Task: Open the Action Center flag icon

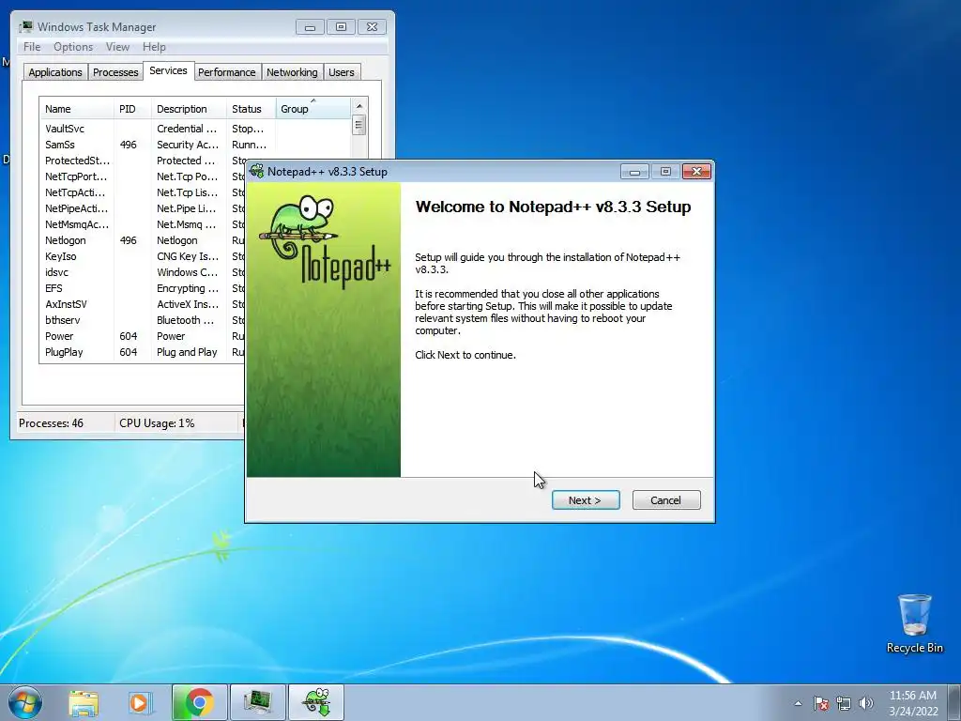Action: [820, 704]
